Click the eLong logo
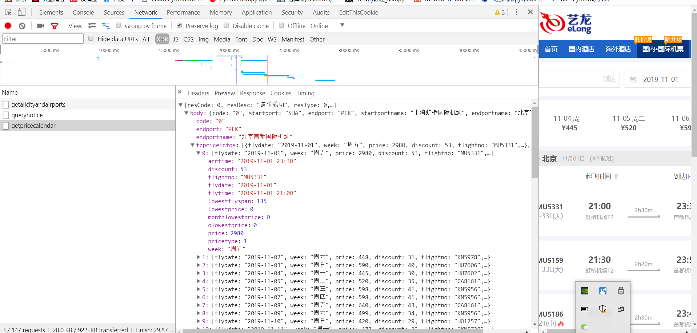The image size is (697, 333). [x=566, y=23]
